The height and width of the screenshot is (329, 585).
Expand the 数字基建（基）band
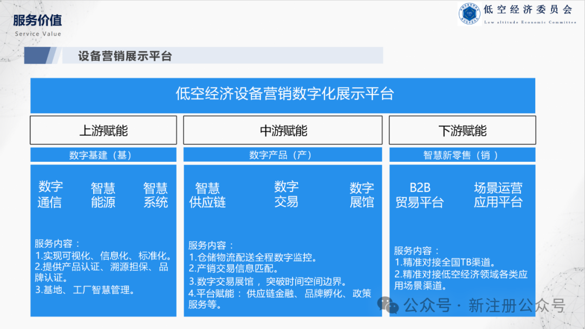103,154
